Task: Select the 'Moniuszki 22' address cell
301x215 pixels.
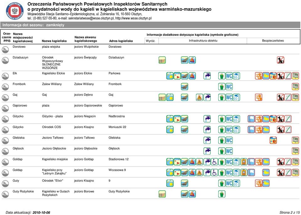Action: [117, 127]
